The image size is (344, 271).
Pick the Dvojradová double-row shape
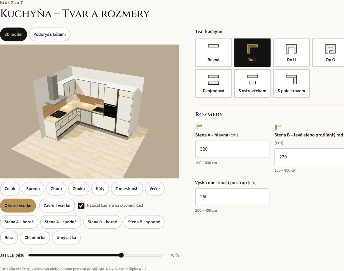pos(213,83)
